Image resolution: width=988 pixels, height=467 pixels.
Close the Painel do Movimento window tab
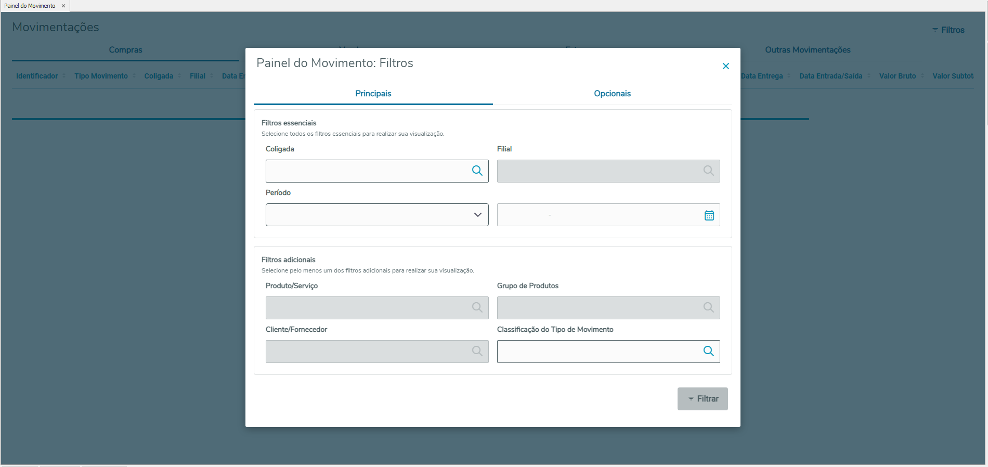63,6
